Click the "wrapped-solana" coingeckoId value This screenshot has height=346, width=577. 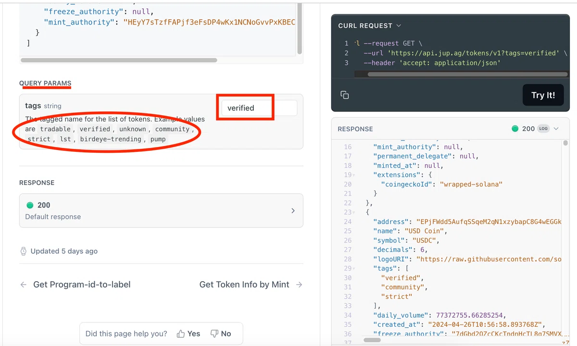471,184
